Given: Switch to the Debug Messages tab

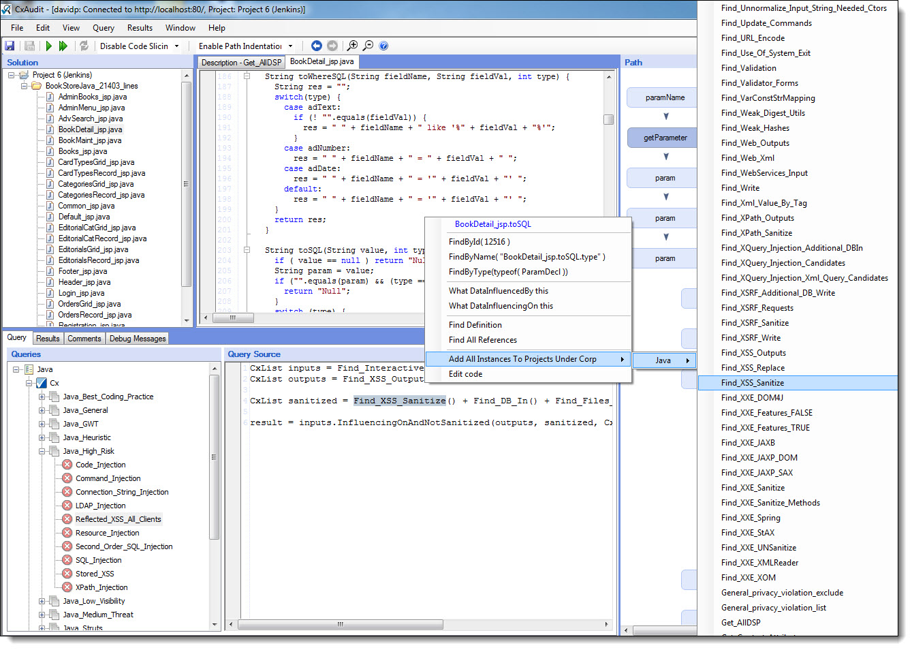Looking at the screenshot, I should 138,339.
